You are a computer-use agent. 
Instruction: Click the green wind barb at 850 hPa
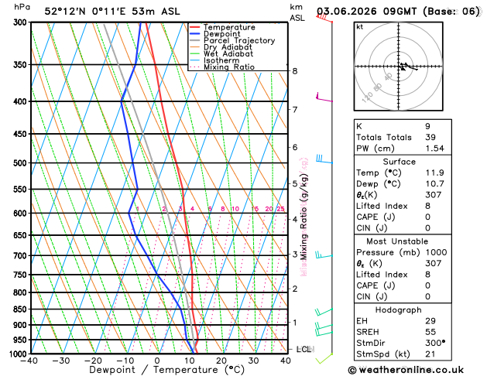[x=324, y=312]
